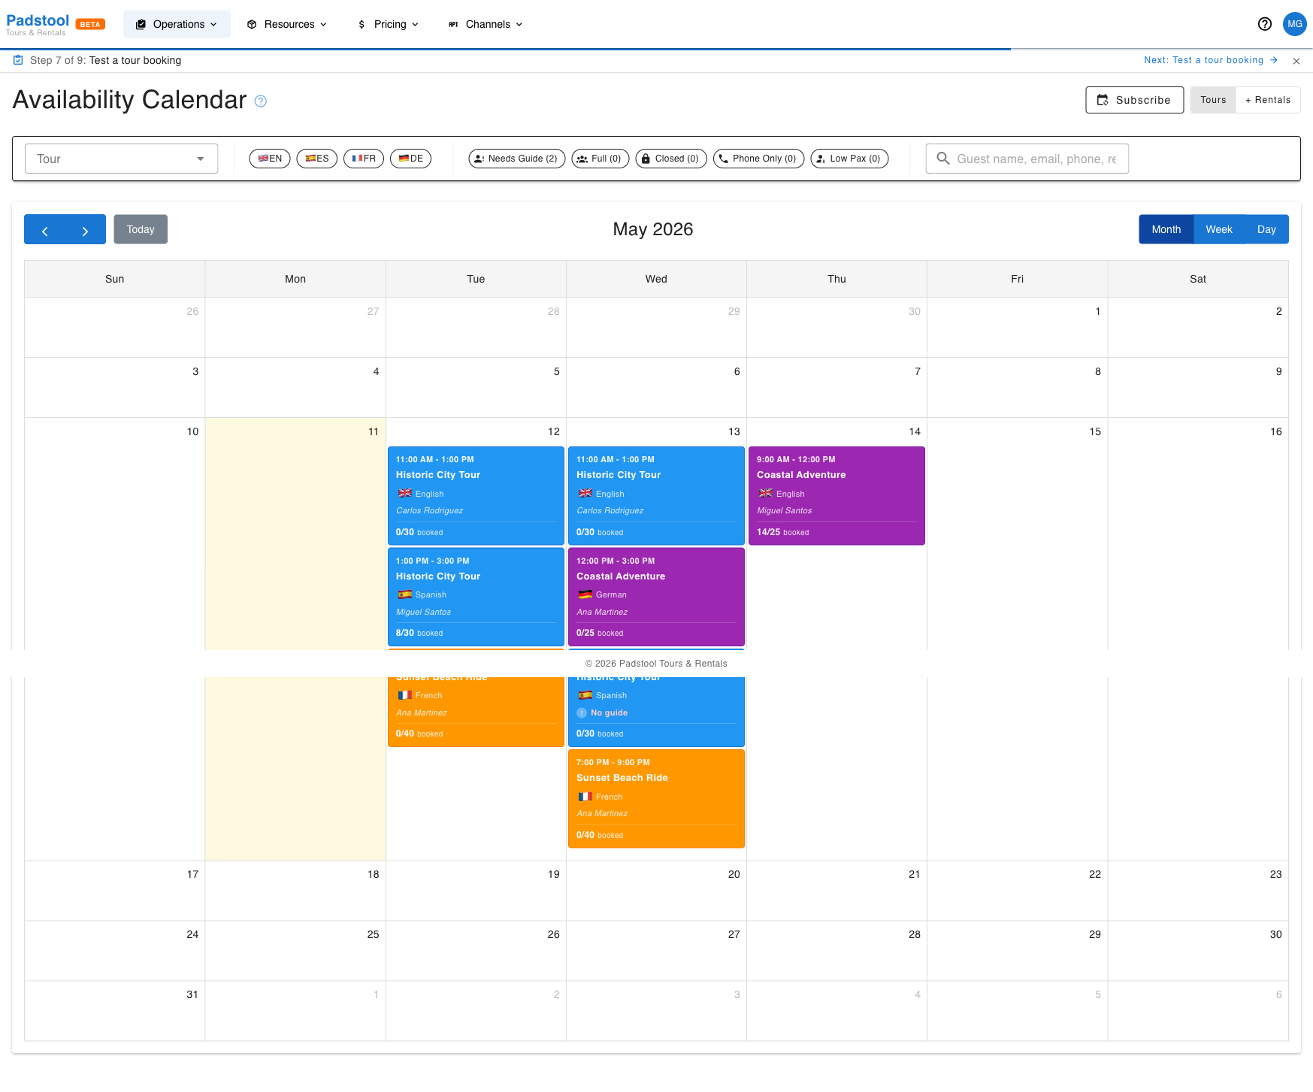Toggle the Phone Only (0) filter

pyautogui.click(x=758, y=159)
